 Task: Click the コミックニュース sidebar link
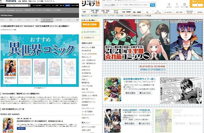88,108
